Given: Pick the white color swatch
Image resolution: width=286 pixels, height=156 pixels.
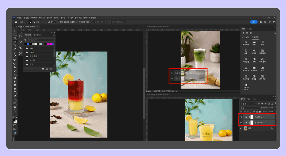Looking at the screenshot, I should click(x=35, y=44).
